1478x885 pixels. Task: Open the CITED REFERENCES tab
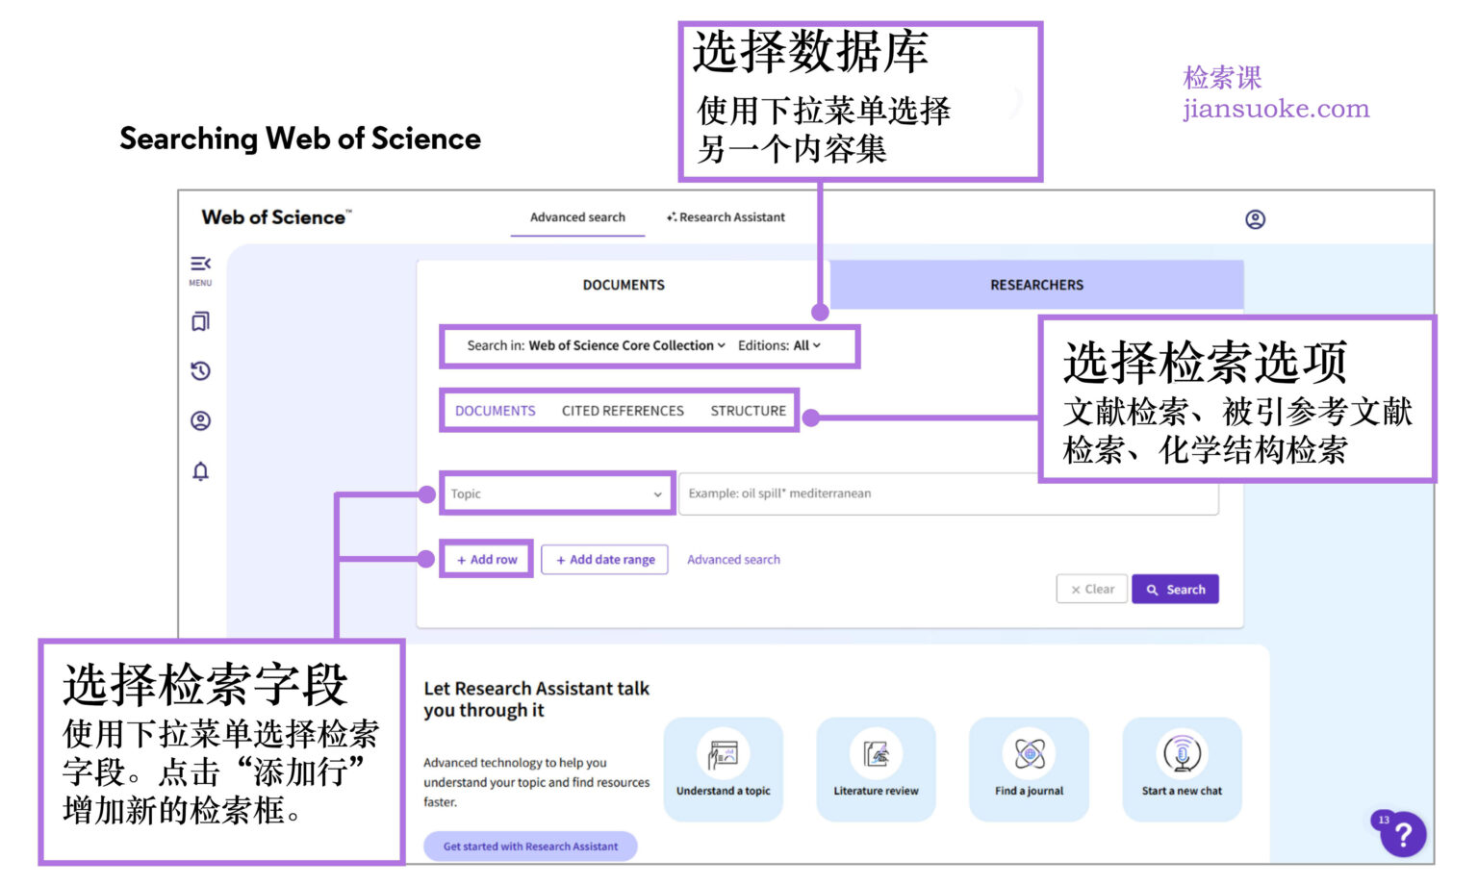(623, 410)
